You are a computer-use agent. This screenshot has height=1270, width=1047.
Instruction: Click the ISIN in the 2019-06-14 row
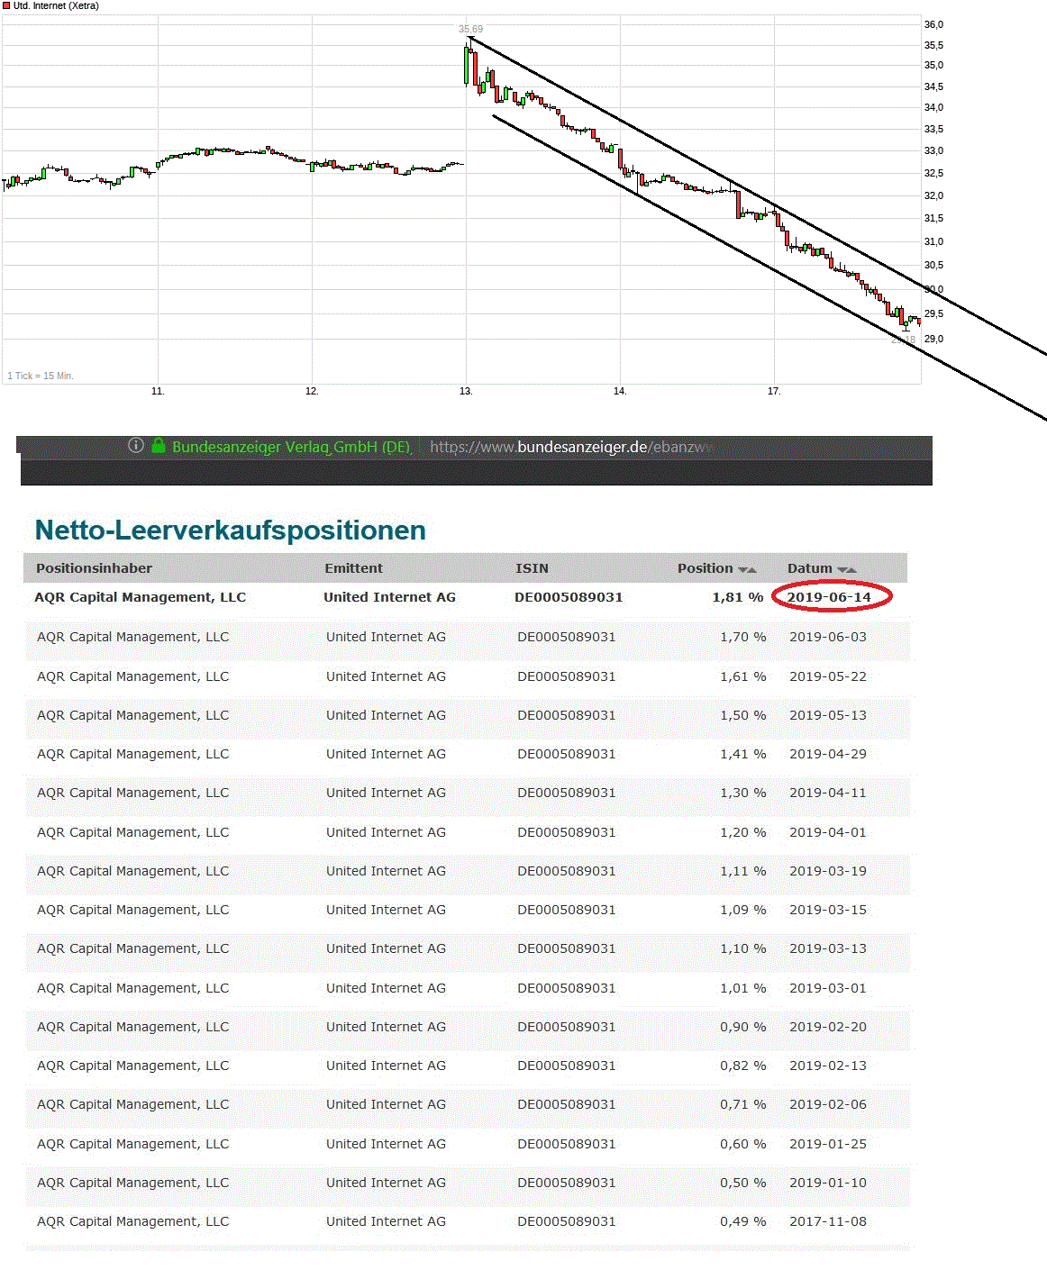pos(569,597)
